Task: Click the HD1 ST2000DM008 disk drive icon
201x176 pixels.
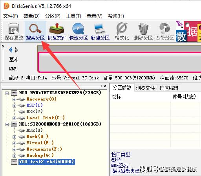Action: [x=14, y=124]
